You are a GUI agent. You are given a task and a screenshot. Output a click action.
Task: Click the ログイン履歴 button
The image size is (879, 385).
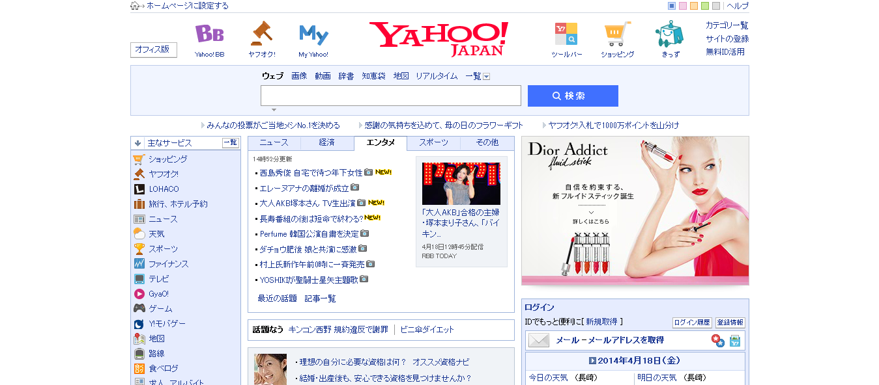click(x=692, y=323)
